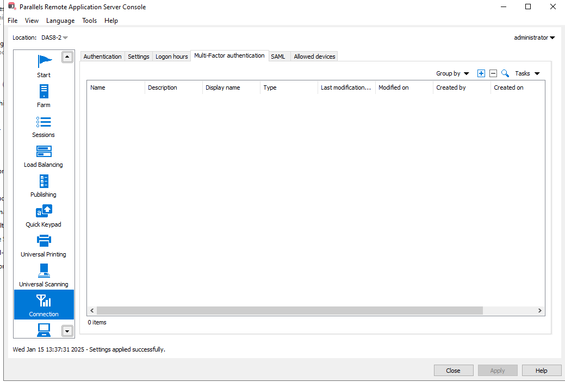565x382 pixels.
Task: Switch to the Logon hours tab
Action: 171,57
